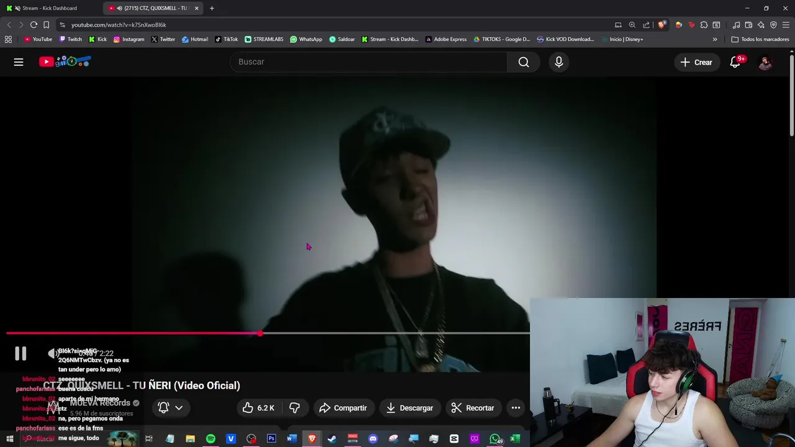
Task: Go back in browser history
Action: click(x=9, y=25)
